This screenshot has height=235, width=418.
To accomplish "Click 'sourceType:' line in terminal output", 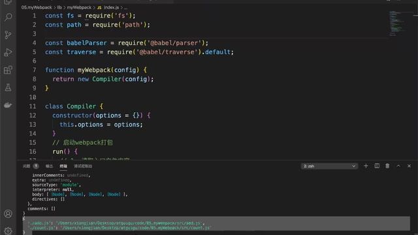I will click(x=56, y=185).
